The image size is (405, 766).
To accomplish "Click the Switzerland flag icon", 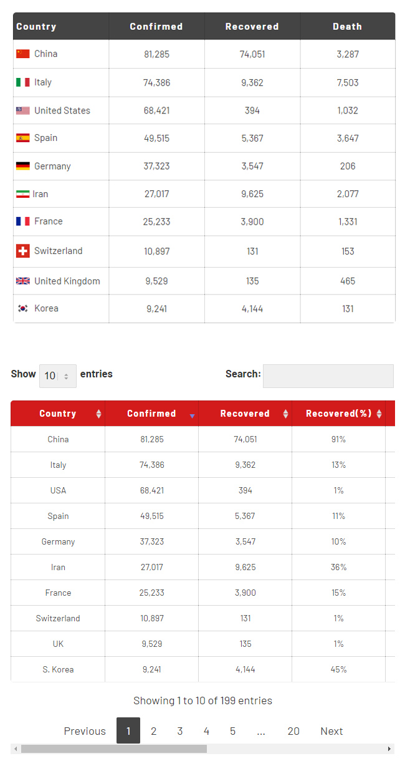I will pyautogui.click(x=23, y=251).
